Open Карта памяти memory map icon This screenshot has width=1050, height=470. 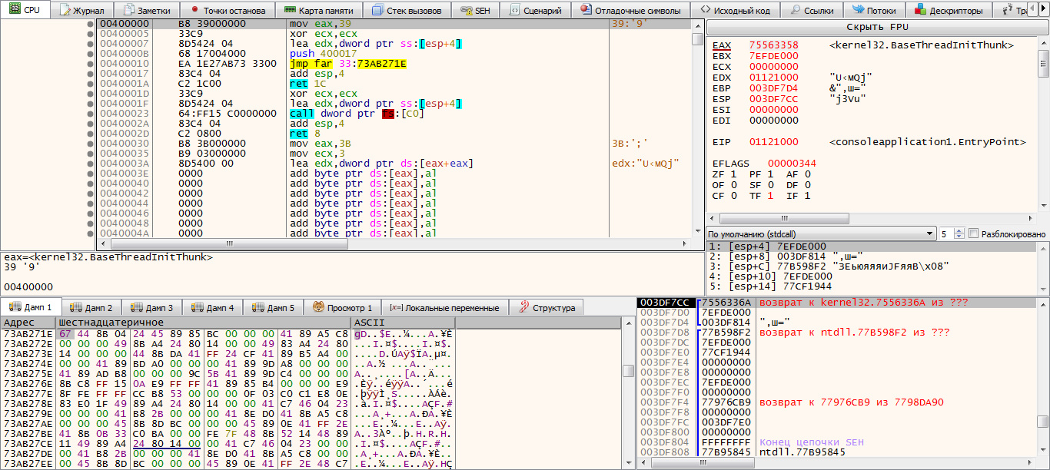tap(289, 11)
